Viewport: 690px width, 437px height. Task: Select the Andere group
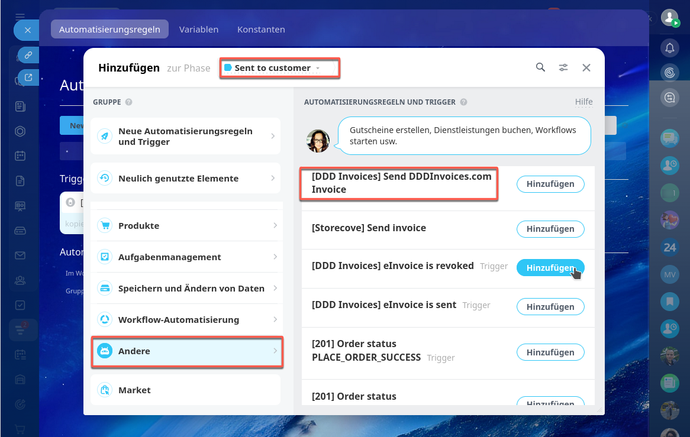click(187, 351)
